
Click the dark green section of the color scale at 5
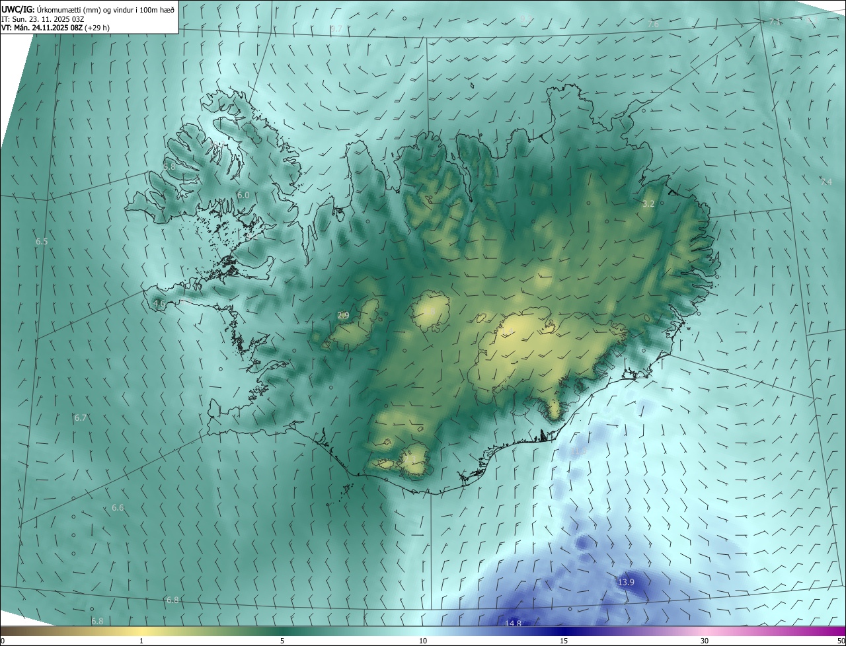tap(282, 631)
